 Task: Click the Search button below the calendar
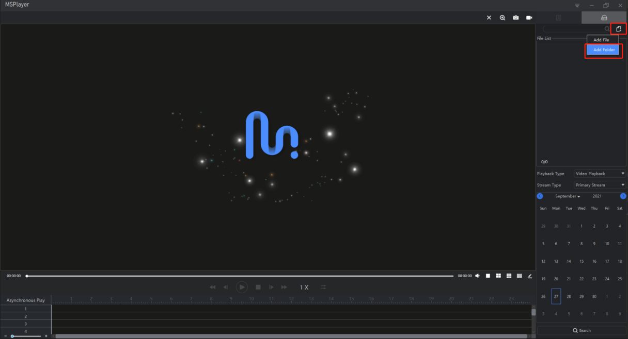582,330
